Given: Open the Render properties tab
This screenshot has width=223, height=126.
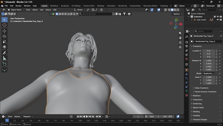Looking at the screenshot, I should coord(187,42).
